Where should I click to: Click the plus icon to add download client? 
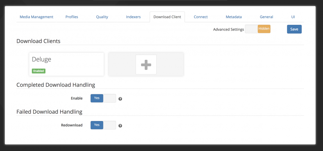point(146,64)
